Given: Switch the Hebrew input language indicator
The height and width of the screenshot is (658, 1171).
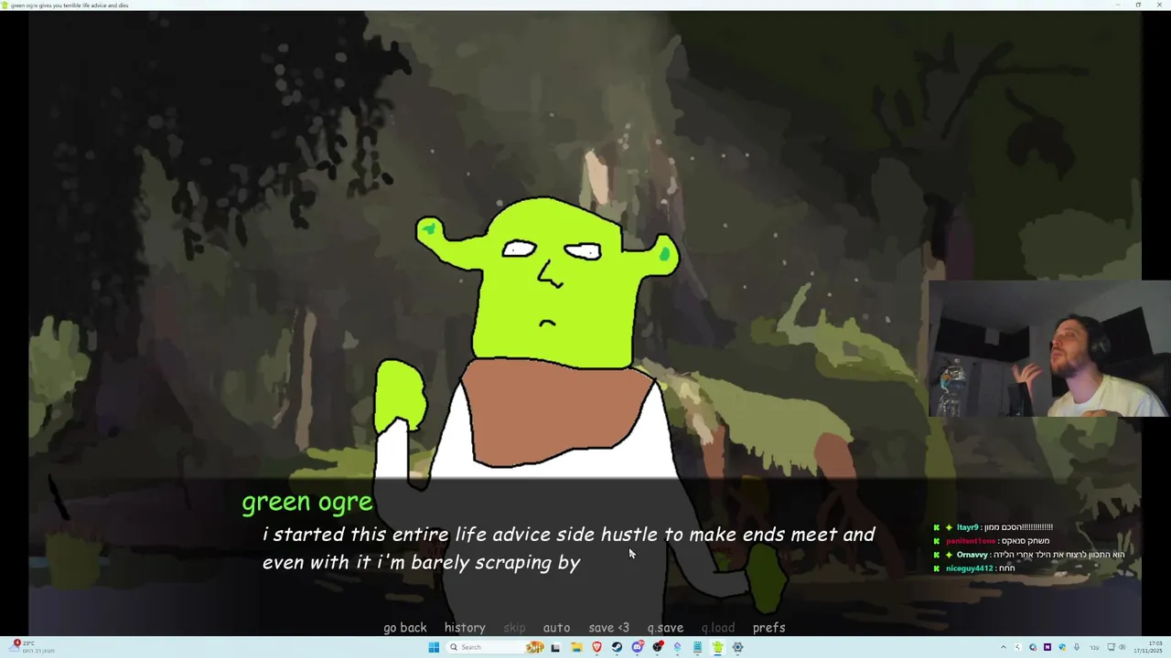Looking at the screenshot, I should (1094, 647).
